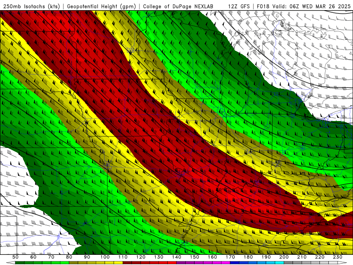
Task: Click the 160 knot scale label
Action: click(212, 257)
